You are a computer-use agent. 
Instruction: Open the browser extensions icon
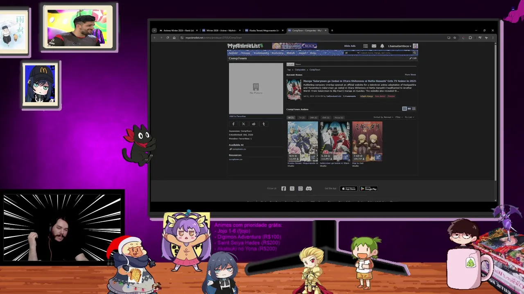[x=470, y=38]
